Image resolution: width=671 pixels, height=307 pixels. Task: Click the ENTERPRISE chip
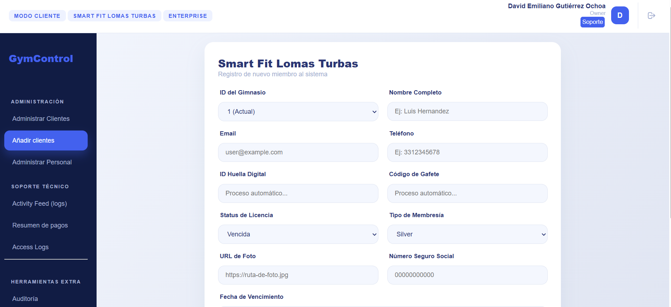pyautogui.click(x=188, y=16)
